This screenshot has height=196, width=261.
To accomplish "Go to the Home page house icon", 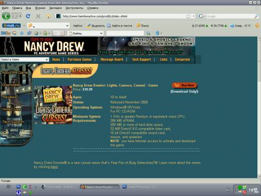I will click(x=48, y=16).
